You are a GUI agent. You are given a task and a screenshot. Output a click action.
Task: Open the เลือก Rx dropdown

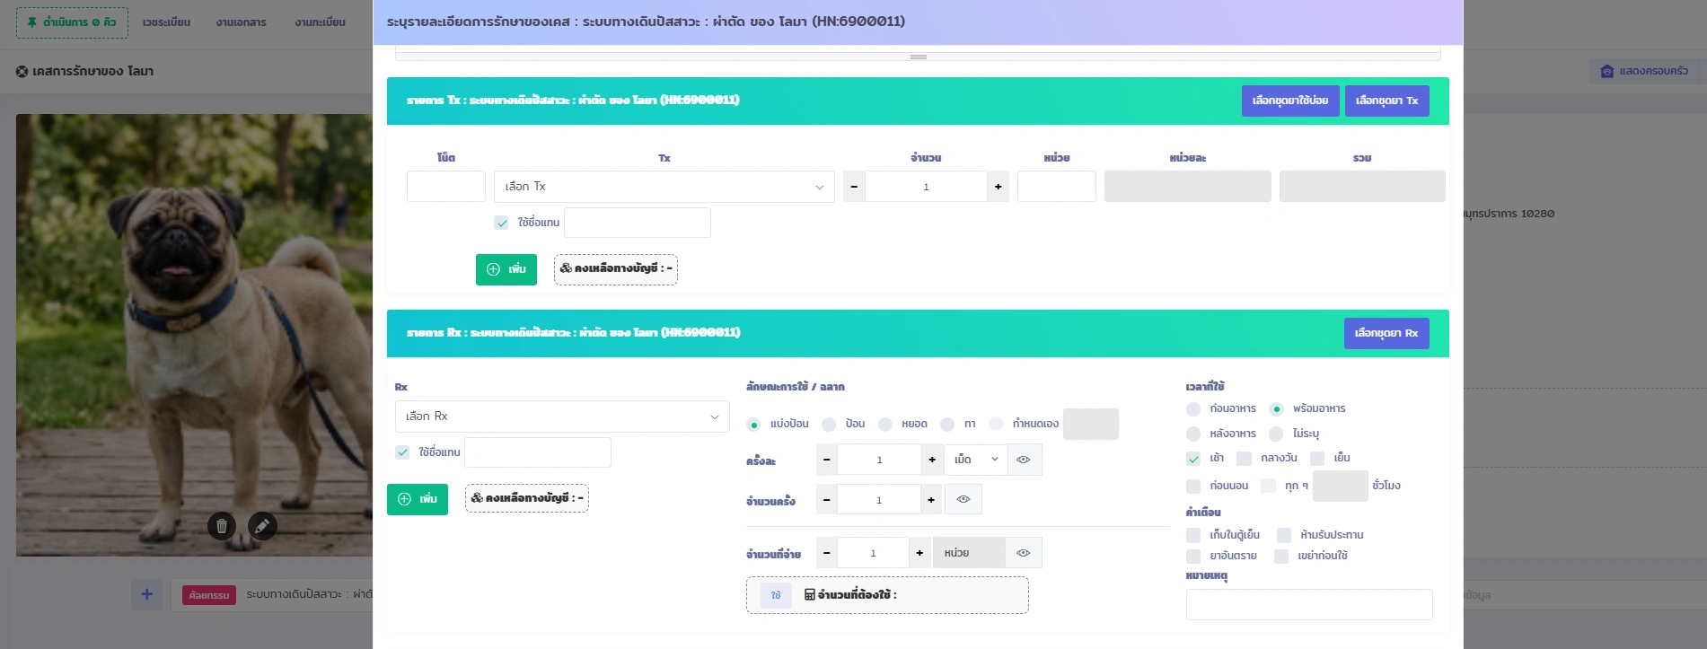point(562,417)
